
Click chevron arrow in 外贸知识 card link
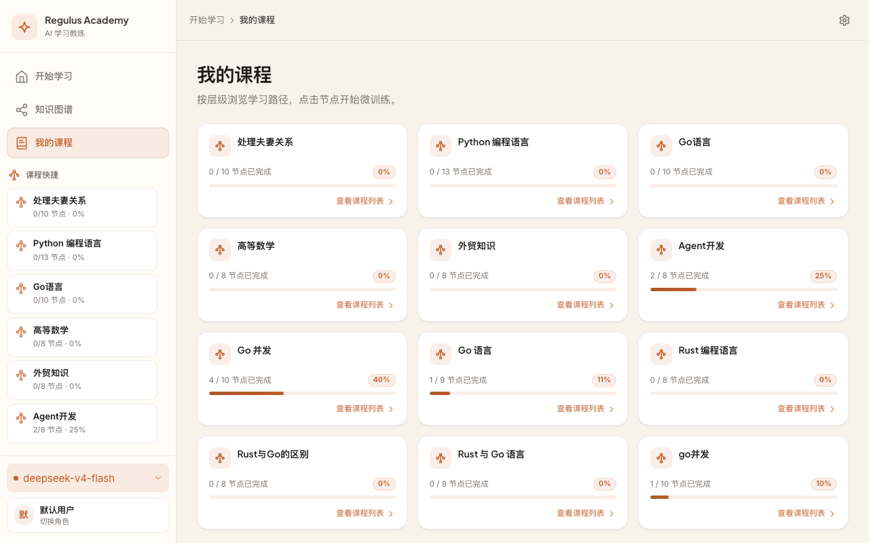coord(612,305)
